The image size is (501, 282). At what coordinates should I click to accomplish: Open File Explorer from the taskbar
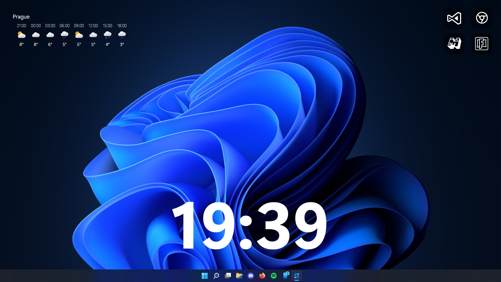click(x=239, y=276)
